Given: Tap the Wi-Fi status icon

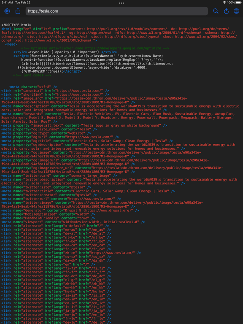Looking at the screenshot, I should pos(224,3).
